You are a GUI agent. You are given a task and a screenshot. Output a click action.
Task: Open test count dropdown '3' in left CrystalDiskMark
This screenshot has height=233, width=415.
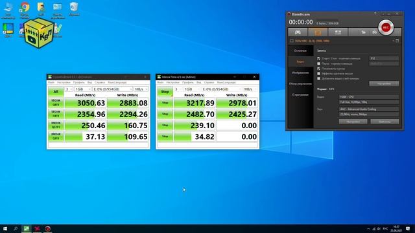click(69, 89)
